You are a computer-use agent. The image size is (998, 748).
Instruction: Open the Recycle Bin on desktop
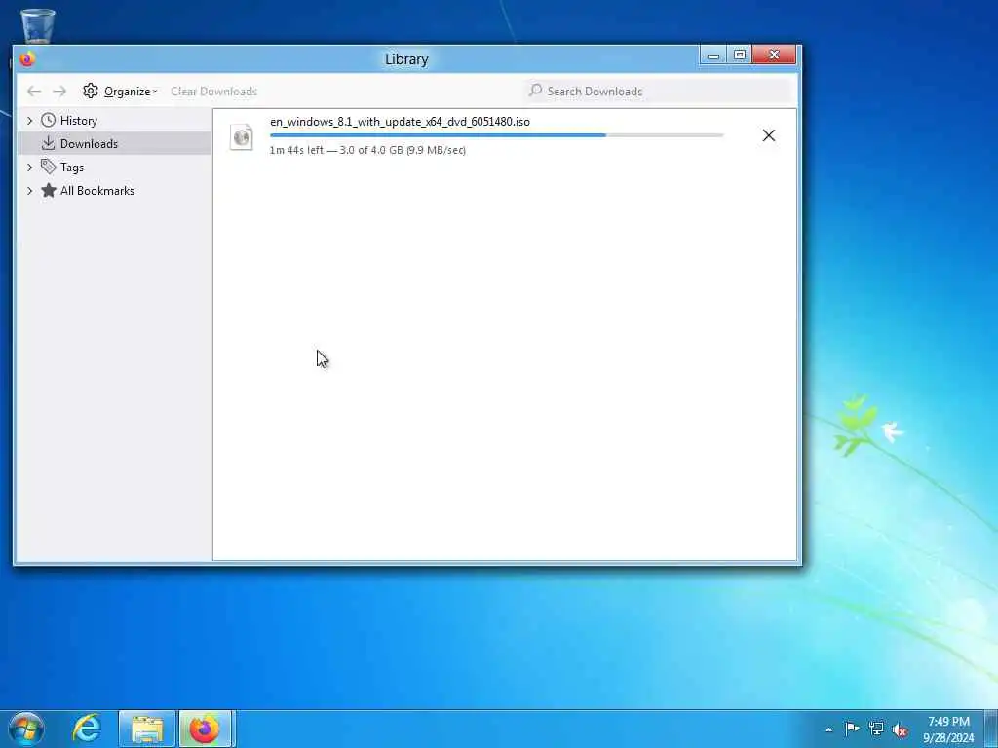38,25
